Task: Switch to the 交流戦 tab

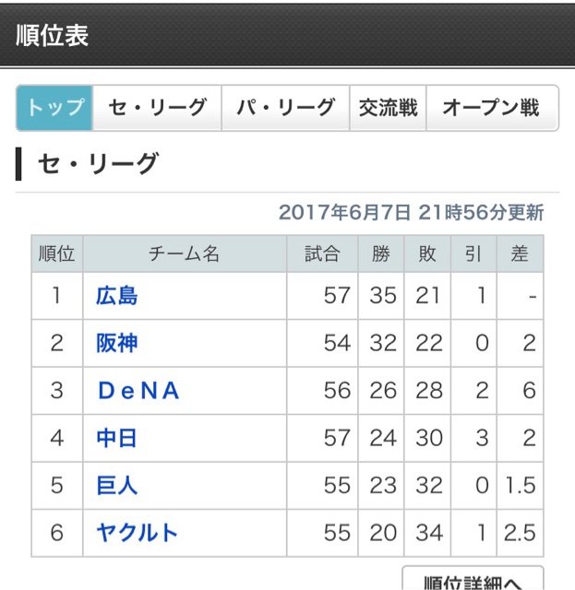Action: 388,108
